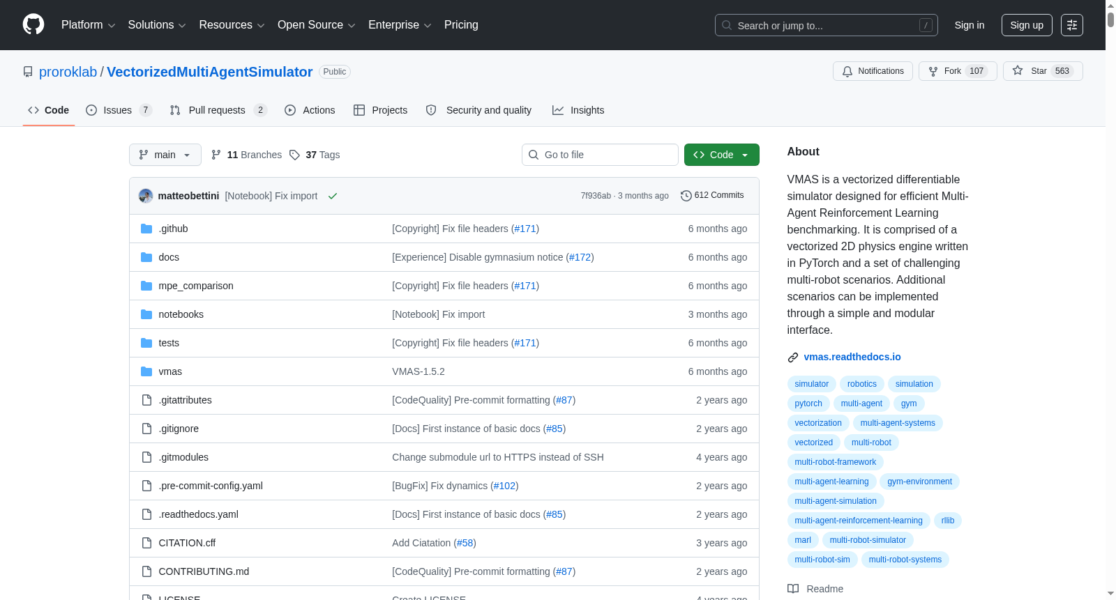Select the robotics topic tag

862,384
